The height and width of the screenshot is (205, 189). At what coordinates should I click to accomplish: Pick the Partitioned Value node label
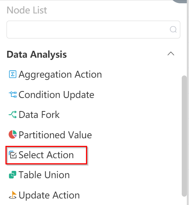click(55, 135)
